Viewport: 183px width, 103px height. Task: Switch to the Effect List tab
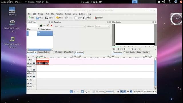point(58,52)
